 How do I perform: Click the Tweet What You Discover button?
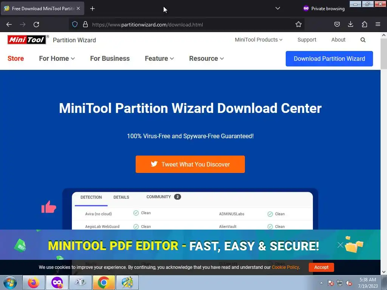point(190,164)
